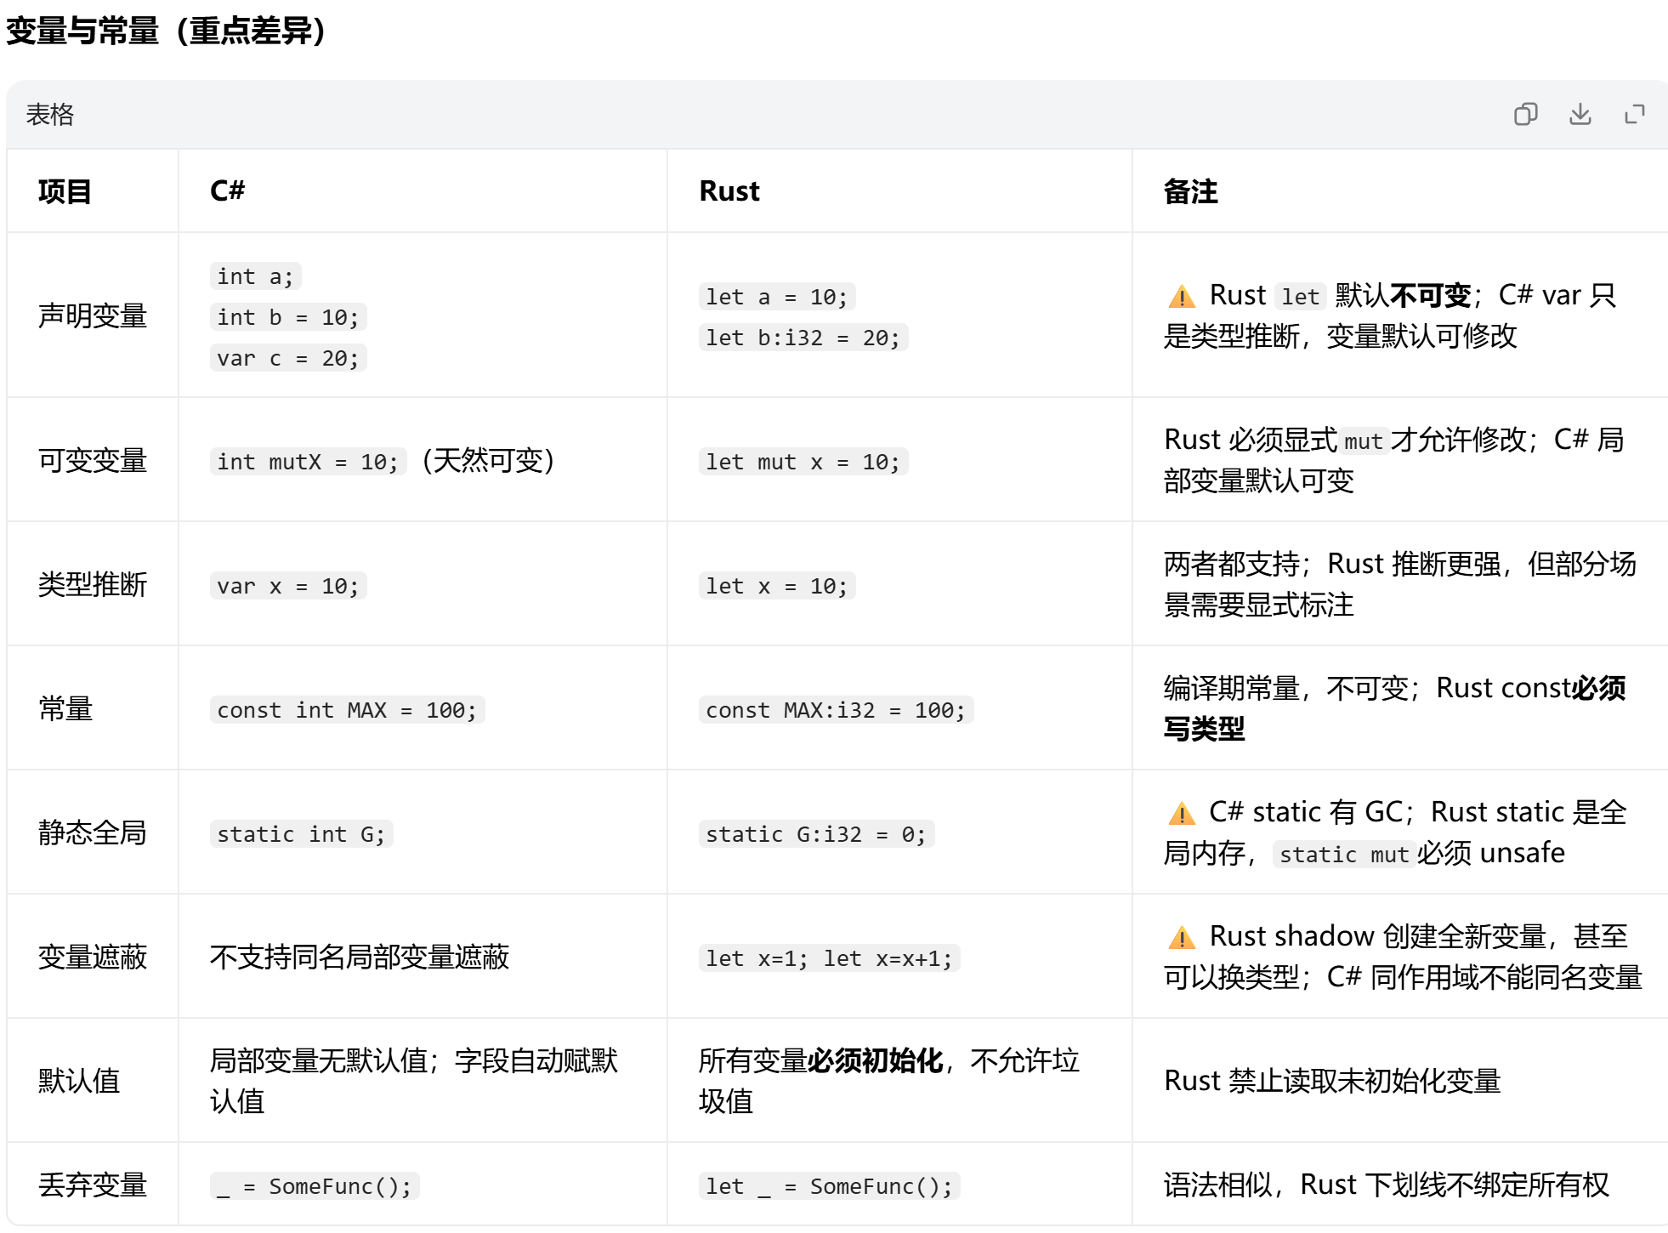Image resolution: width=1668 pixels, height=1233 pixels.
Task: Click the warning icon in 静态全局 notes
Action: [x=1182, y=813]
